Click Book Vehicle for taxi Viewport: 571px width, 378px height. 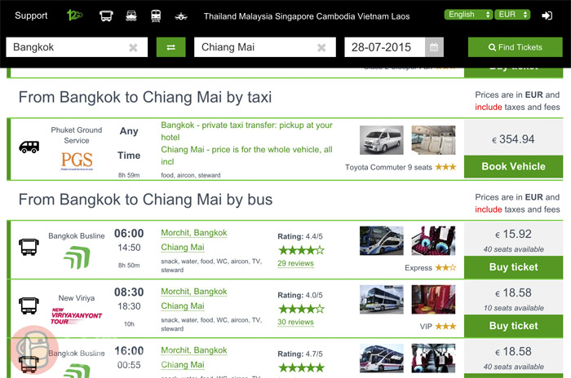tap(513, 167)
